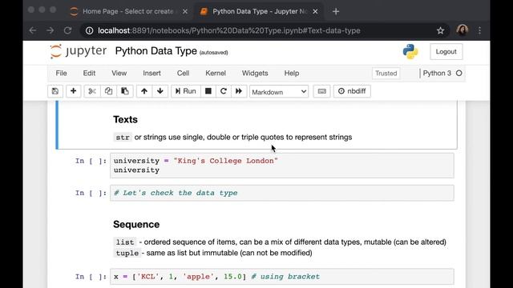This screenshot has height=288, width=513.
Task: Switch to the Home Page browser tab
Action: tap(128, 11)
